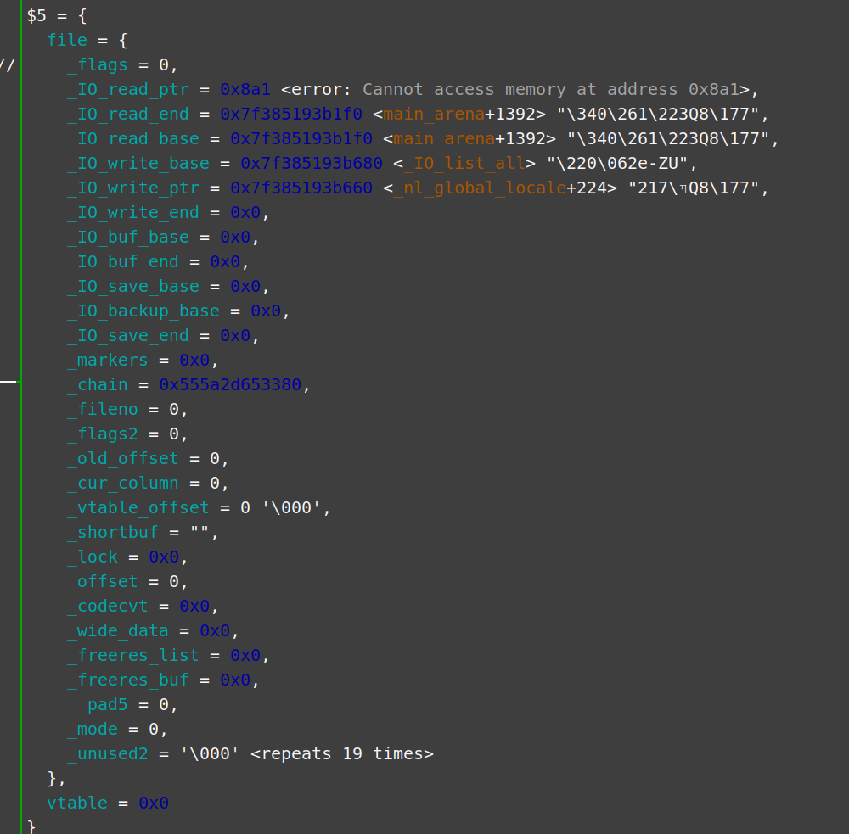This screenshot has height=834, width=849.
Task: Click the _IO_save_base field name
Action: tap(133, 286)
